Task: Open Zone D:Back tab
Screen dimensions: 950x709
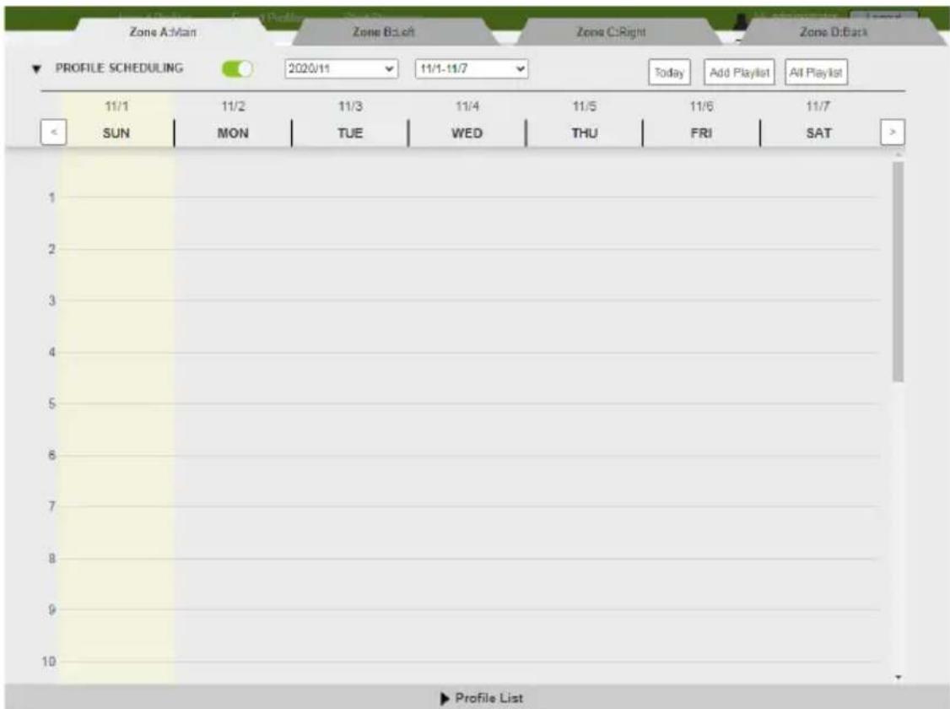Action: [833, 32]
